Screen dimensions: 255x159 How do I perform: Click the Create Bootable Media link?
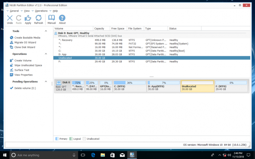point(27,38)
